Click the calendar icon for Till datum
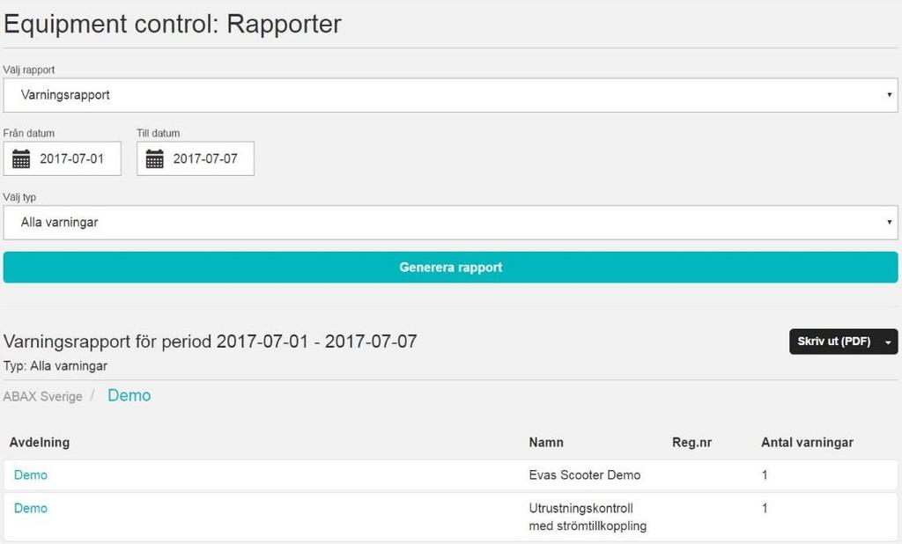 pyautogui.click(x=155, y=158)
